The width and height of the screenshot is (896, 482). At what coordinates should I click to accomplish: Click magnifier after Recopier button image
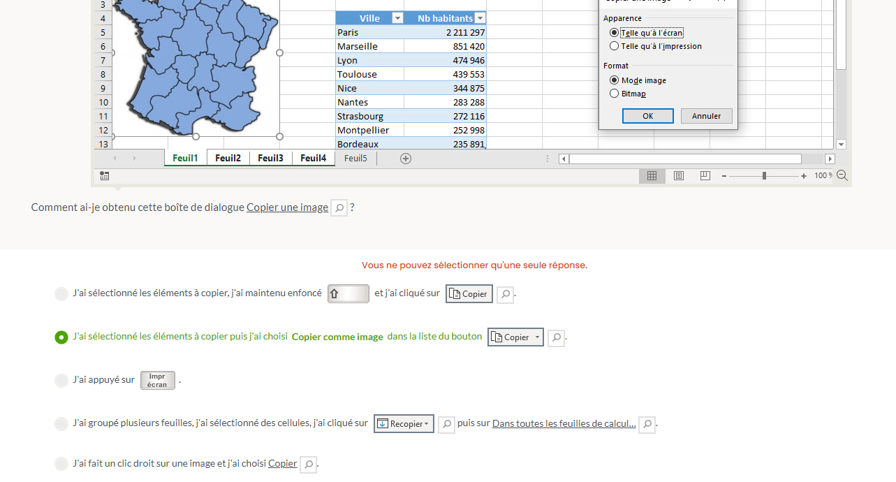[446, 424]
